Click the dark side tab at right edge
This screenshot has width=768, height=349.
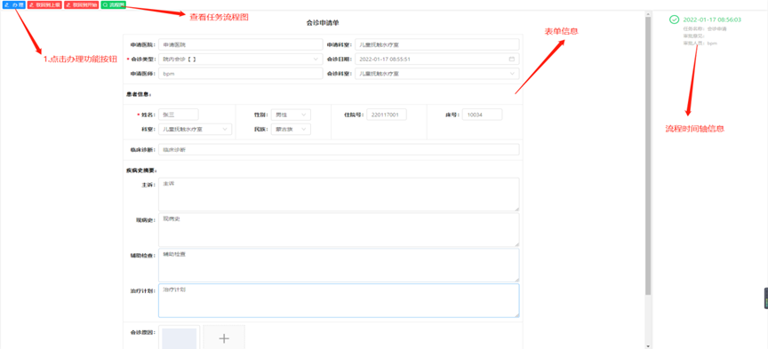tap(765, 298)
